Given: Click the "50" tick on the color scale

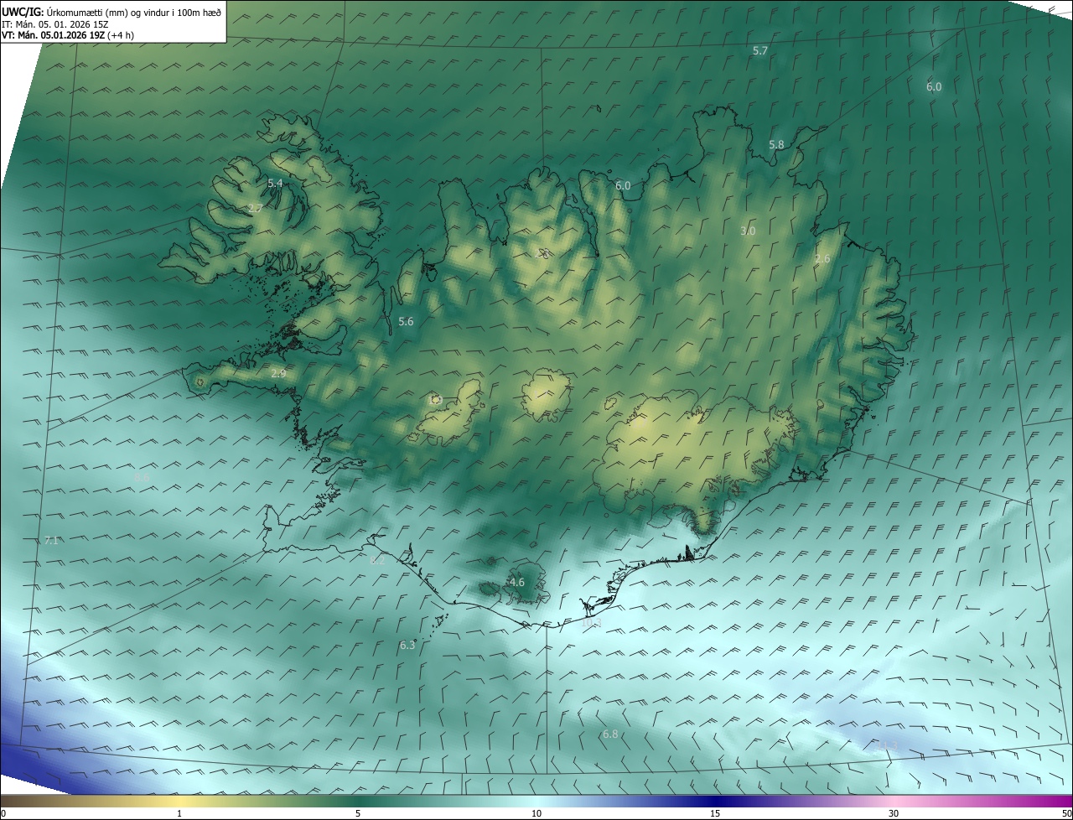Looking at the screenshot, I should coord(1066,813).
